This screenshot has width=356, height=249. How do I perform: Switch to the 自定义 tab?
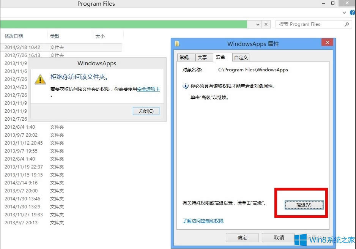tap(241, 57)
